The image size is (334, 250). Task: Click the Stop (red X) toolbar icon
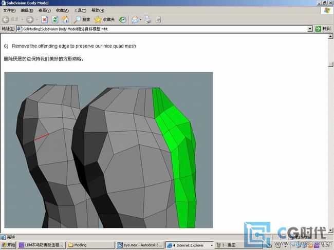coord(45,20)
